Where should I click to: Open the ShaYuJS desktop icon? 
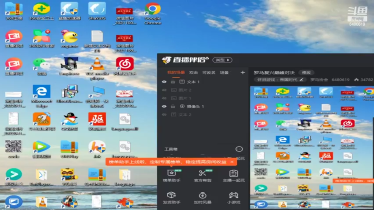[97, 11]
